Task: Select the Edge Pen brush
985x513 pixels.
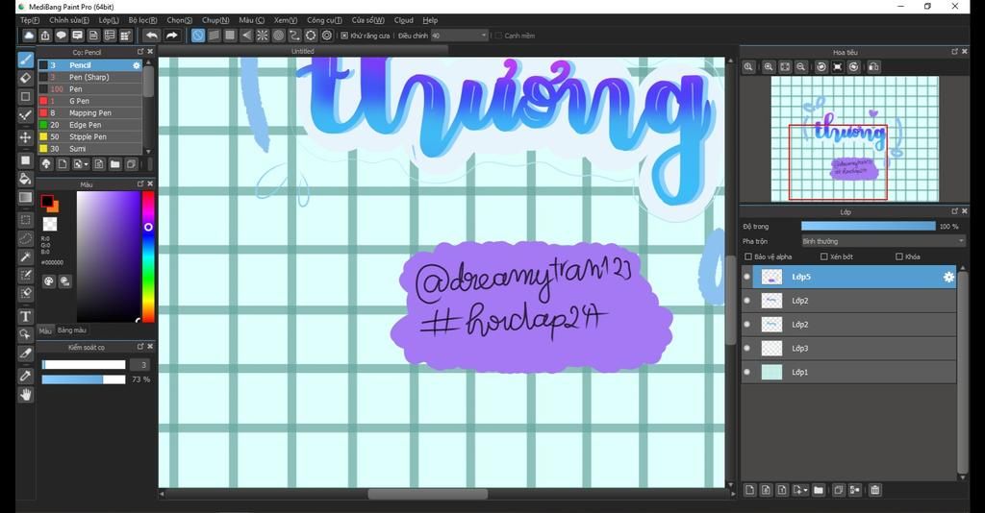Action: pos(89,125)
